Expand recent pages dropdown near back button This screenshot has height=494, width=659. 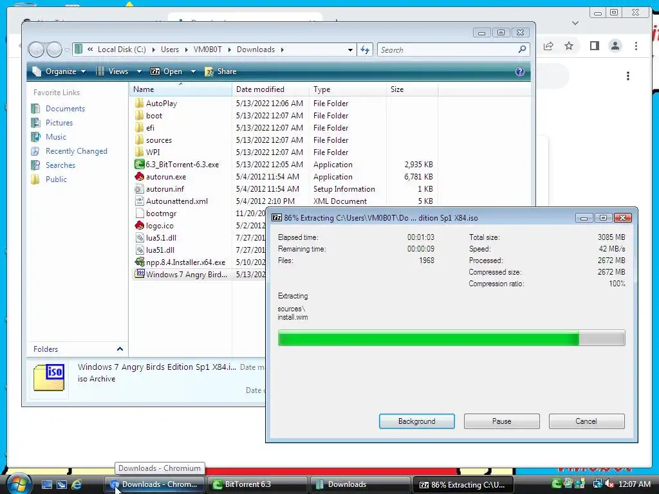tap(67, 50)
